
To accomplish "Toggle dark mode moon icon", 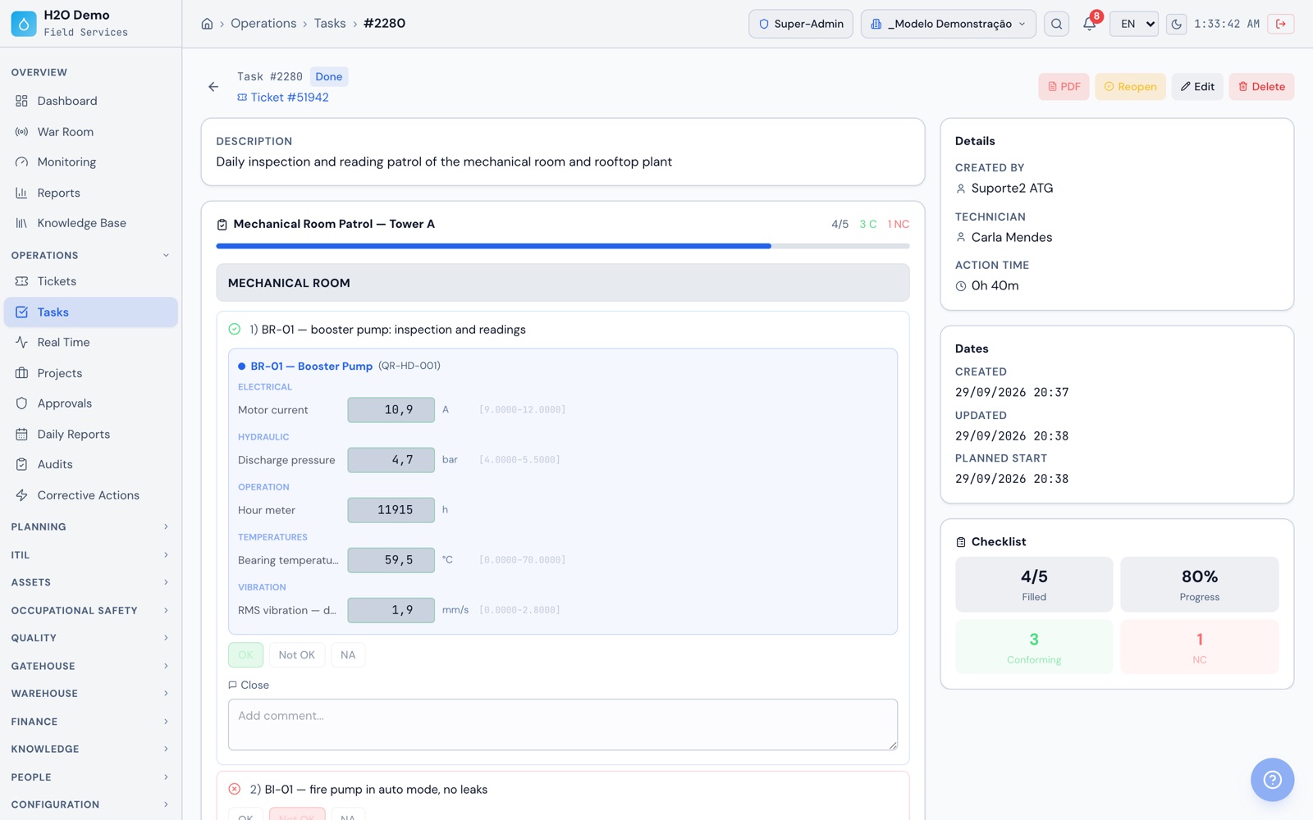I will (x=1176, y=24).
